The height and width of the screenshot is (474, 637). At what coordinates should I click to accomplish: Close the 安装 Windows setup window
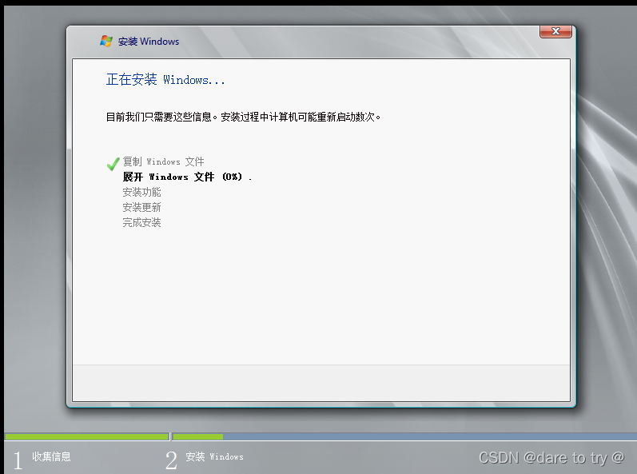555,32
